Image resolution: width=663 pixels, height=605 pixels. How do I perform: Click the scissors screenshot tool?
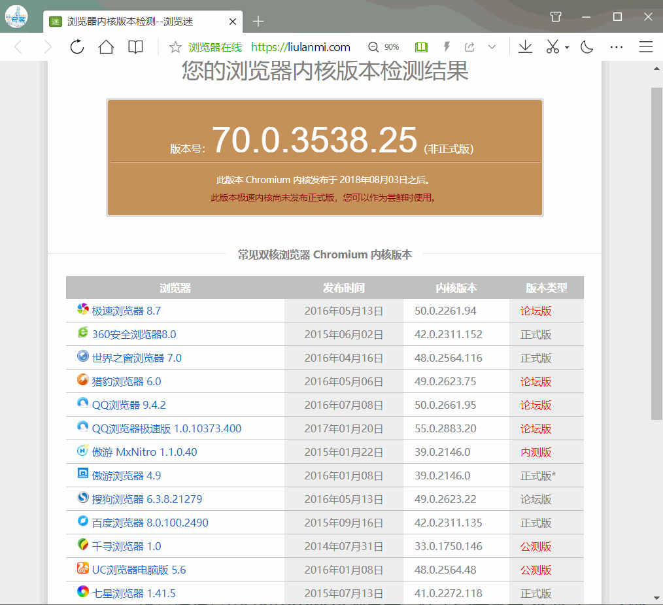[x=552, y=46]
